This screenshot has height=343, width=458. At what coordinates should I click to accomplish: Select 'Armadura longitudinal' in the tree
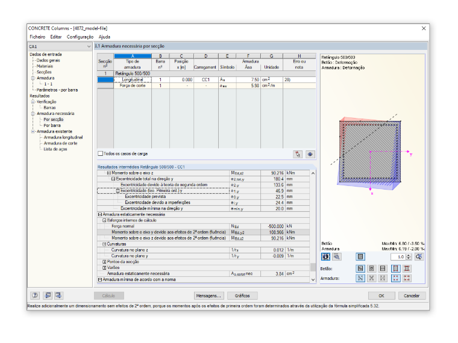click(63, 137)
